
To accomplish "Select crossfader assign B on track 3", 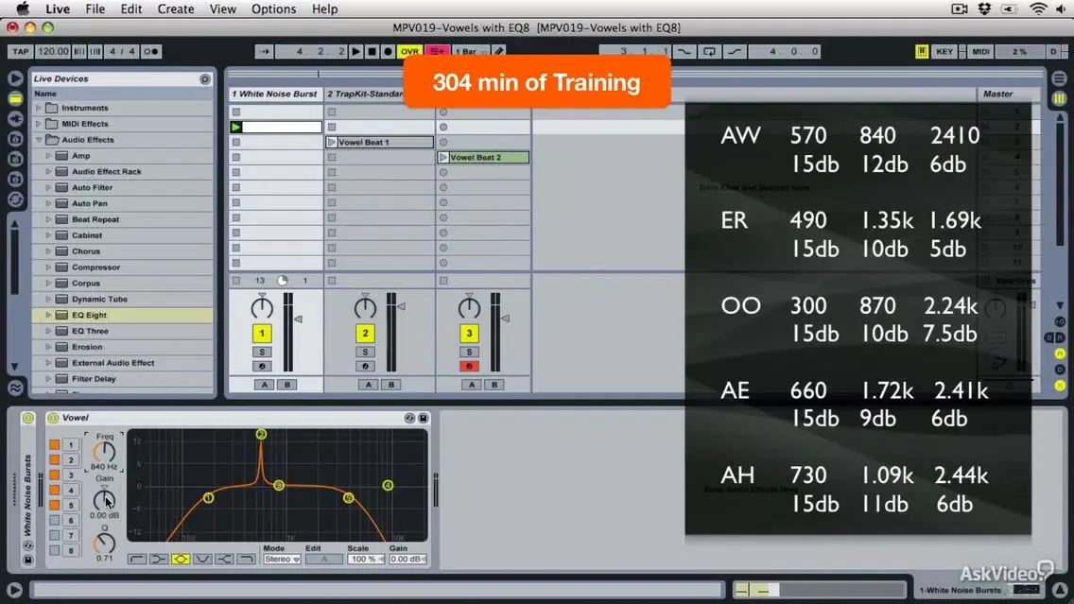I will point(494,385).
